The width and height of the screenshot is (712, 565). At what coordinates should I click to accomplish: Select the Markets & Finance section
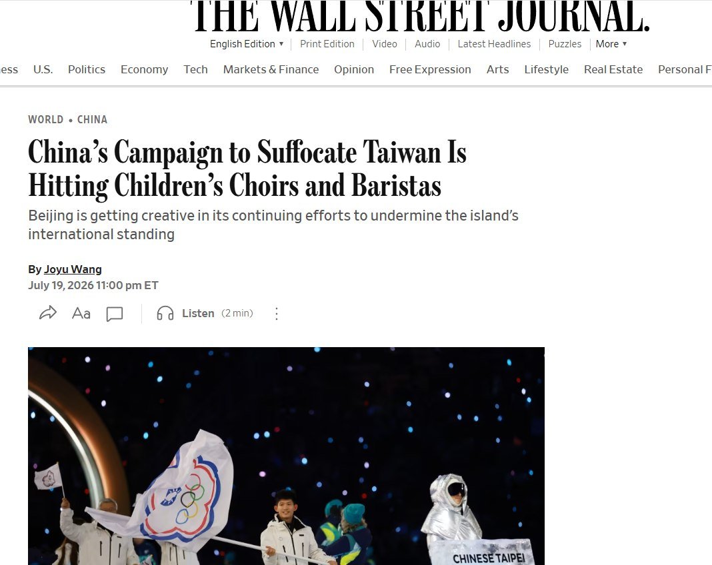coord(271,69)
